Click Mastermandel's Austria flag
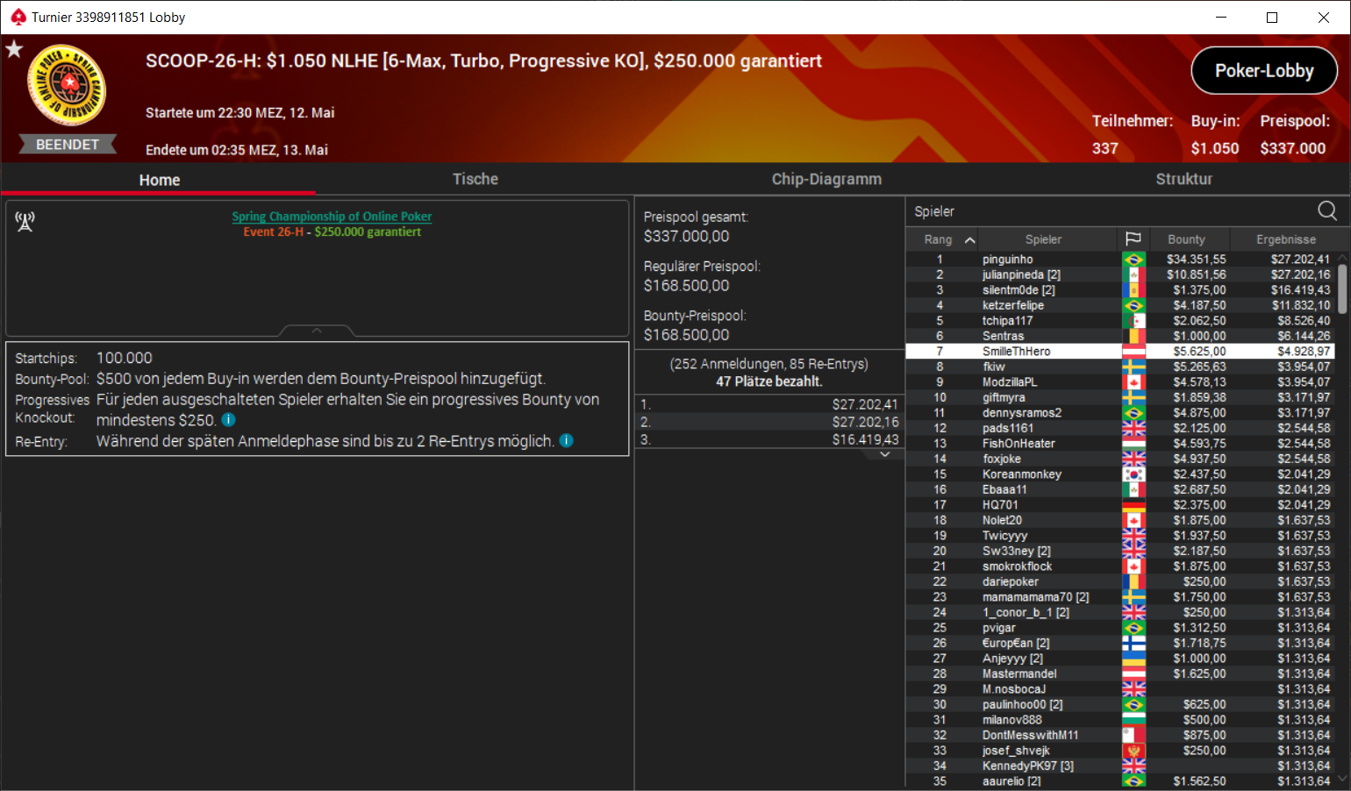Viewport: 1351px width, 791px height. point(1133,673)
